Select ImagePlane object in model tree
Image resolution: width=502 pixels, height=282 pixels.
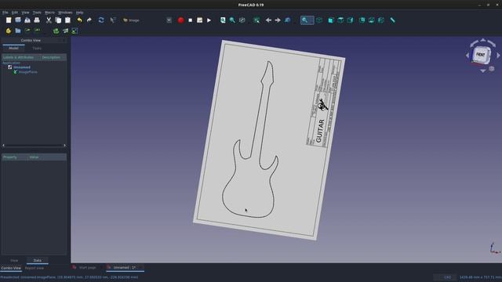pyautogui.click(x=28, y=72)
